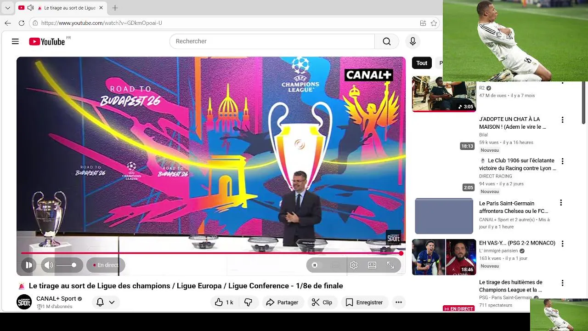The height and width of the screenshot is (331, 588).
Task: Mute the video player volume
Action: (49, 265)
